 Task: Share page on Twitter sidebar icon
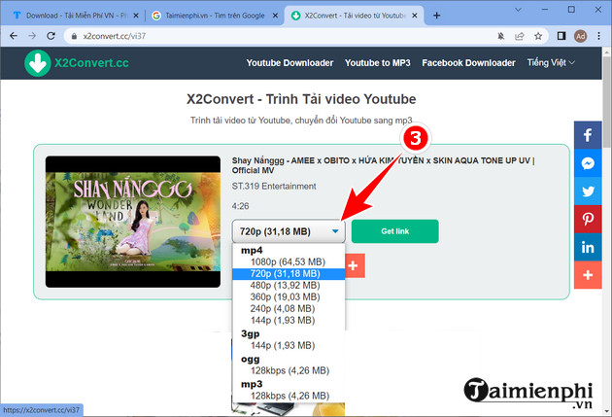(588, 191)
